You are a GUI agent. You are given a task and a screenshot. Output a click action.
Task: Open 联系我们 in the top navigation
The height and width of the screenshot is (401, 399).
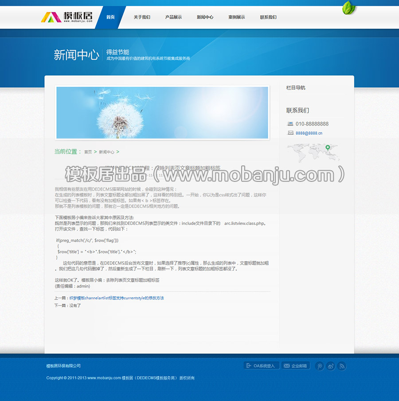point(268,17)
